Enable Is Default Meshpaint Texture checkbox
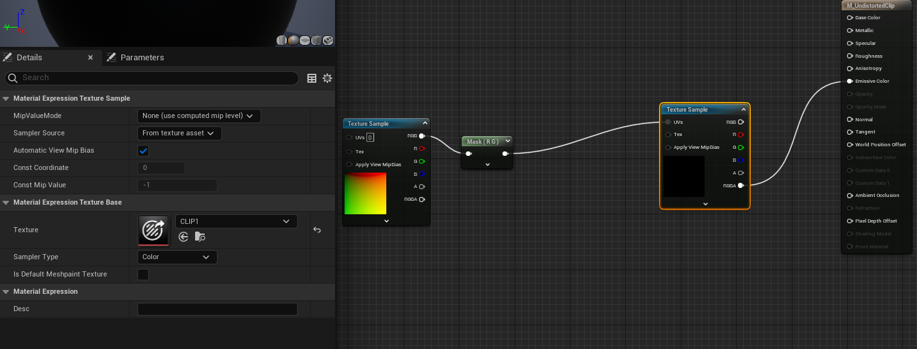 point(143,275)
